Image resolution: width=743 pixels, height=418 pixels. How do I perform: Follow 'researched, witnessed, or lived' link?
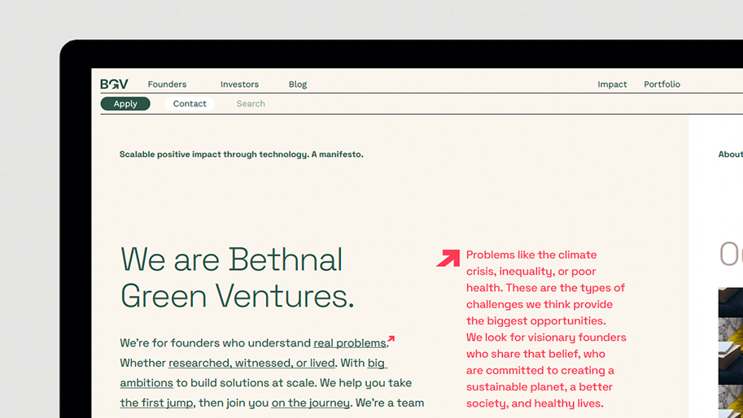pyautogui.click(x=251, y=363)
